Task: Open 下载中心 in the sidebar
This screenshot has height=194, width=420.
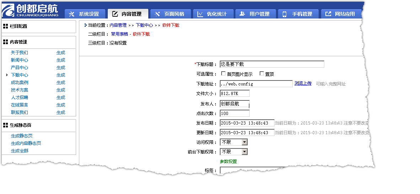Action: coord(19,75)
